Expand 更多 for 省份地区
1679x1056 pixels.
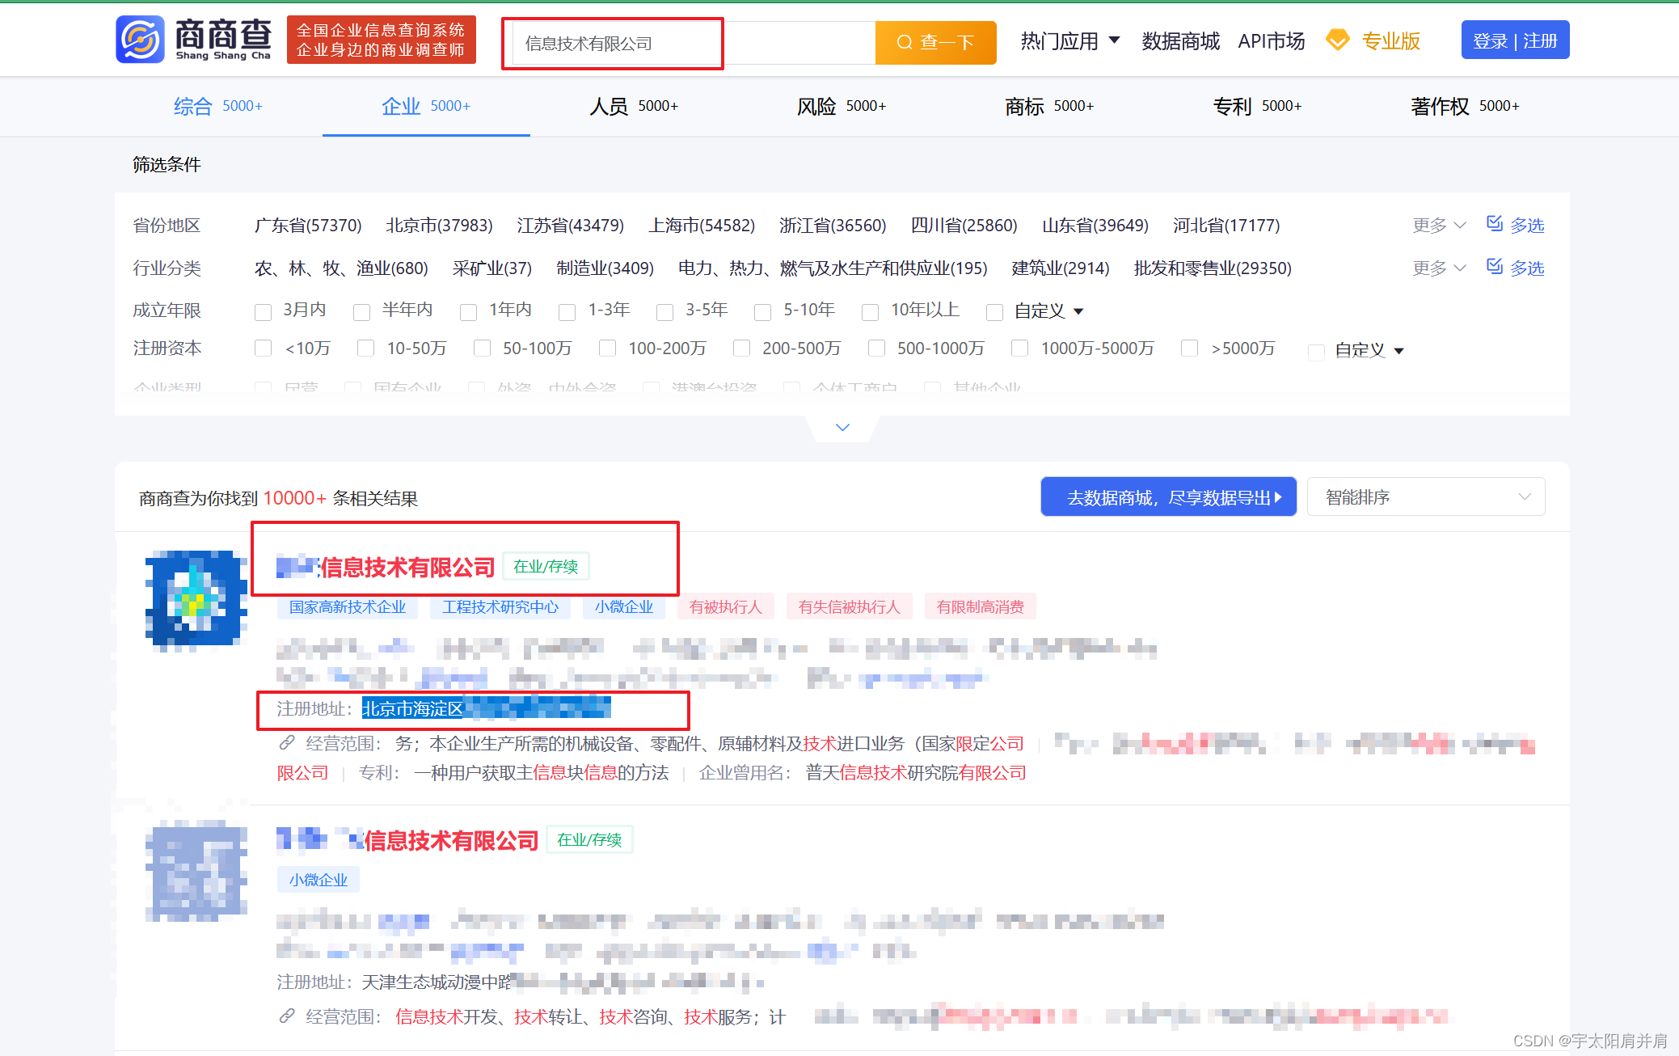(1439, 225)
